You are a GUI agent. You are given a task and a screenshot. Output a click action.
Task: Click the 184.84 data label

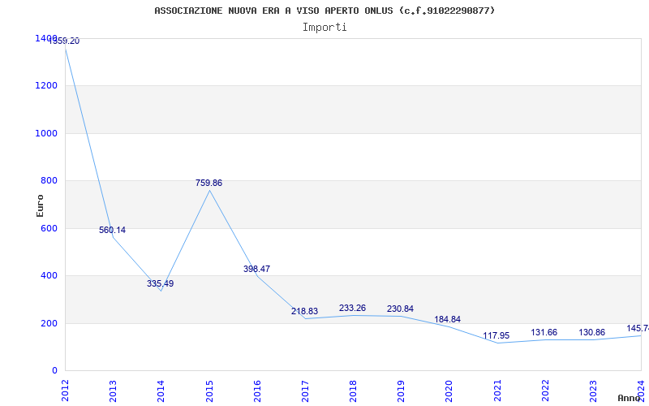coord(448,319)
